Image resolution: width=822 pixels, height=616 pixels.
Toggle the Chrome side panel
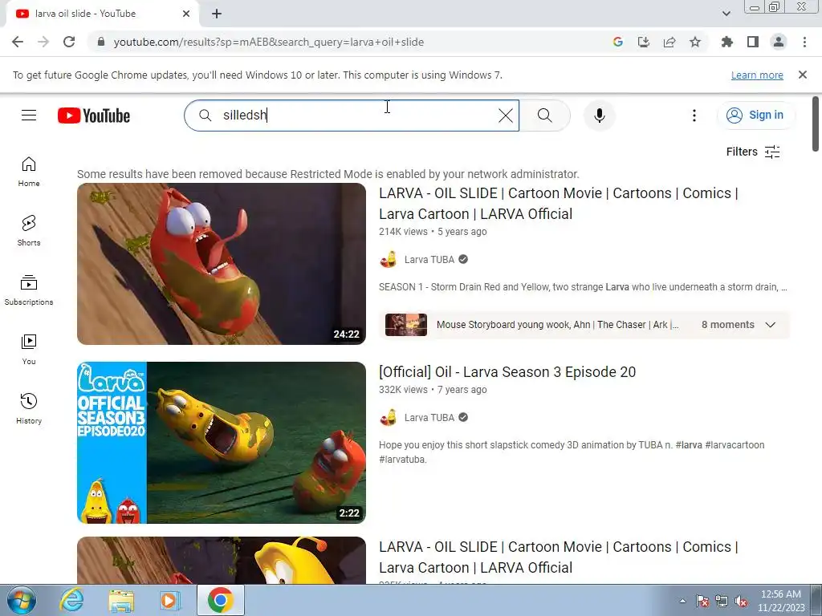click(x=753, y=42)
